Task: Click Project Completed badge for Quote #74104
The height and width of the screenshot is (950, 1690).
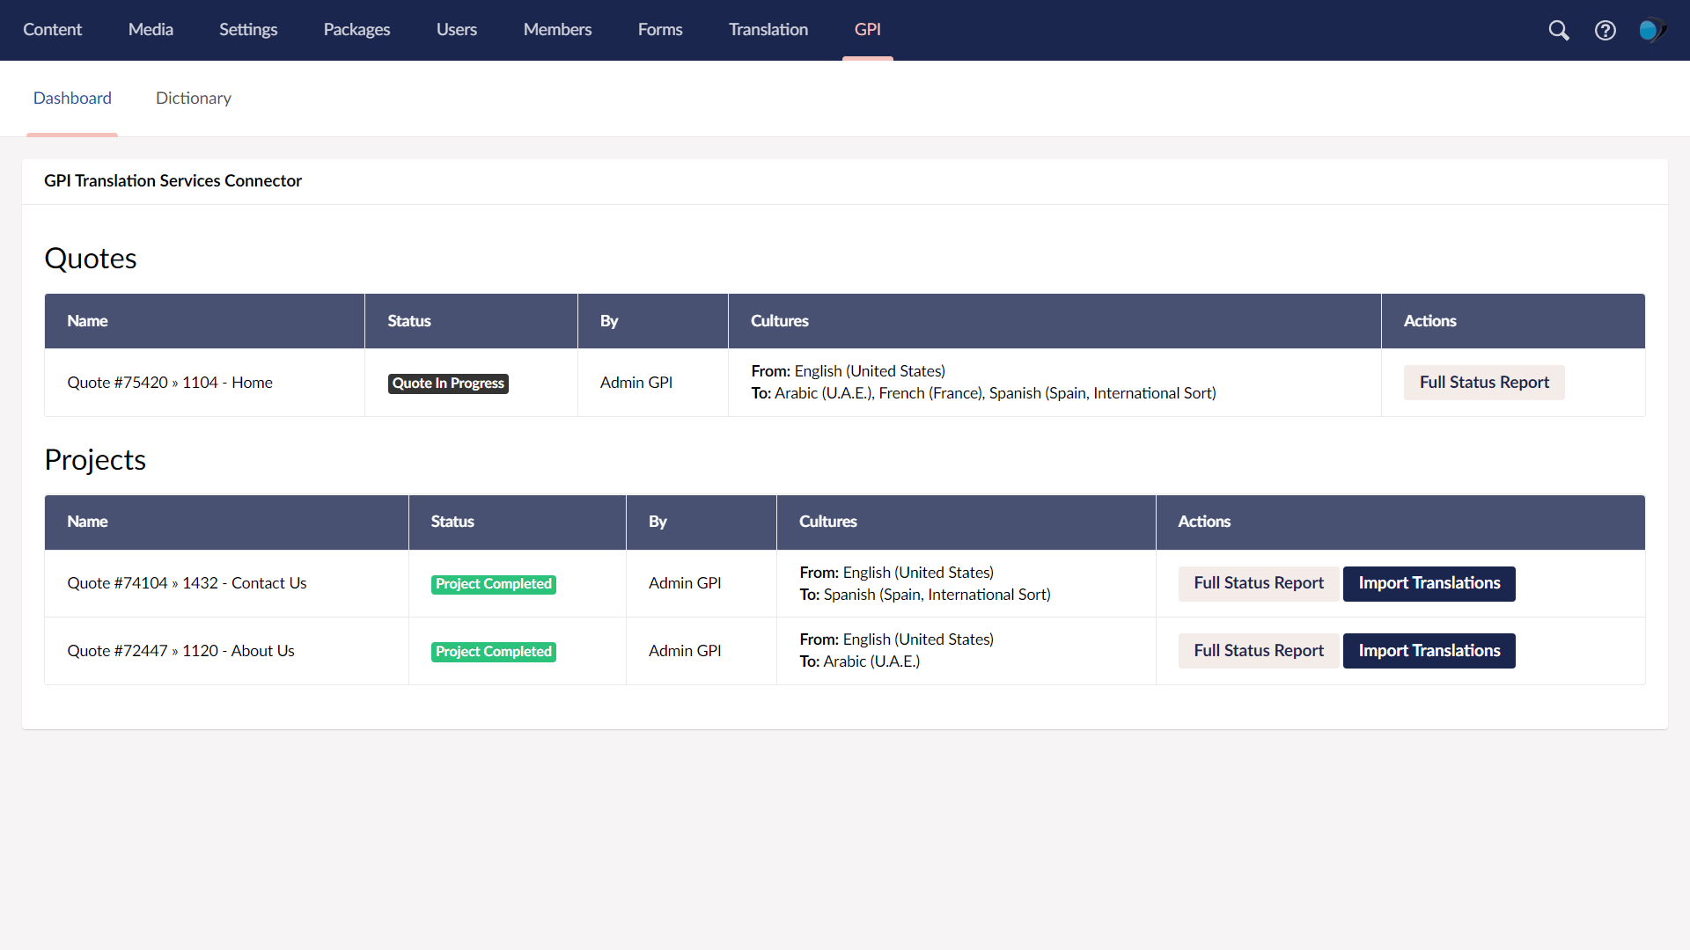Action: 494,584
